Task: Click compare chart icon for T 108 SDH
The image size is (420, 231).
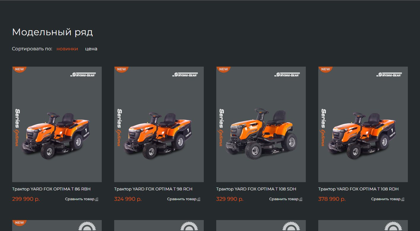Action: coord(301,199)
